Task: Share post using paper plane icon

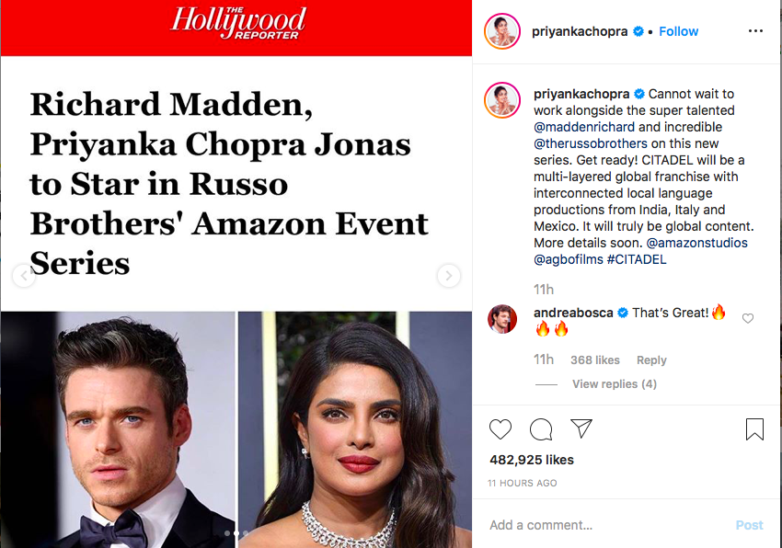Action: coord(581,428)
